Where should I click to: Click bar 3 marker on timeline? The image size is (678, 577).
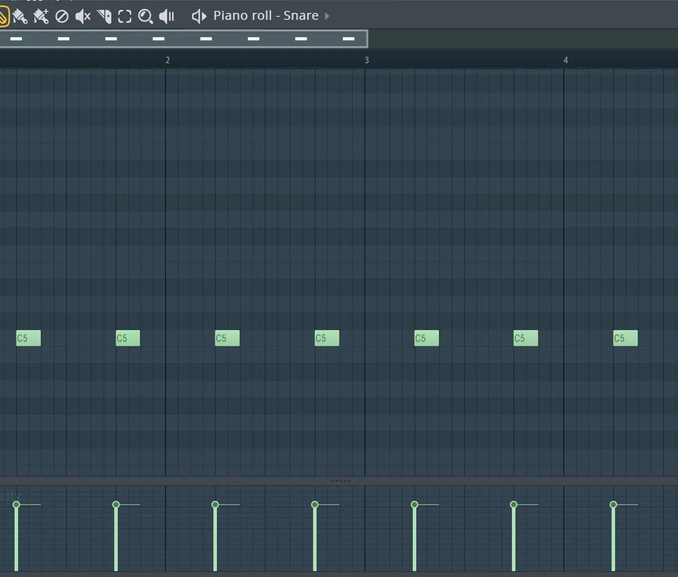366,60
